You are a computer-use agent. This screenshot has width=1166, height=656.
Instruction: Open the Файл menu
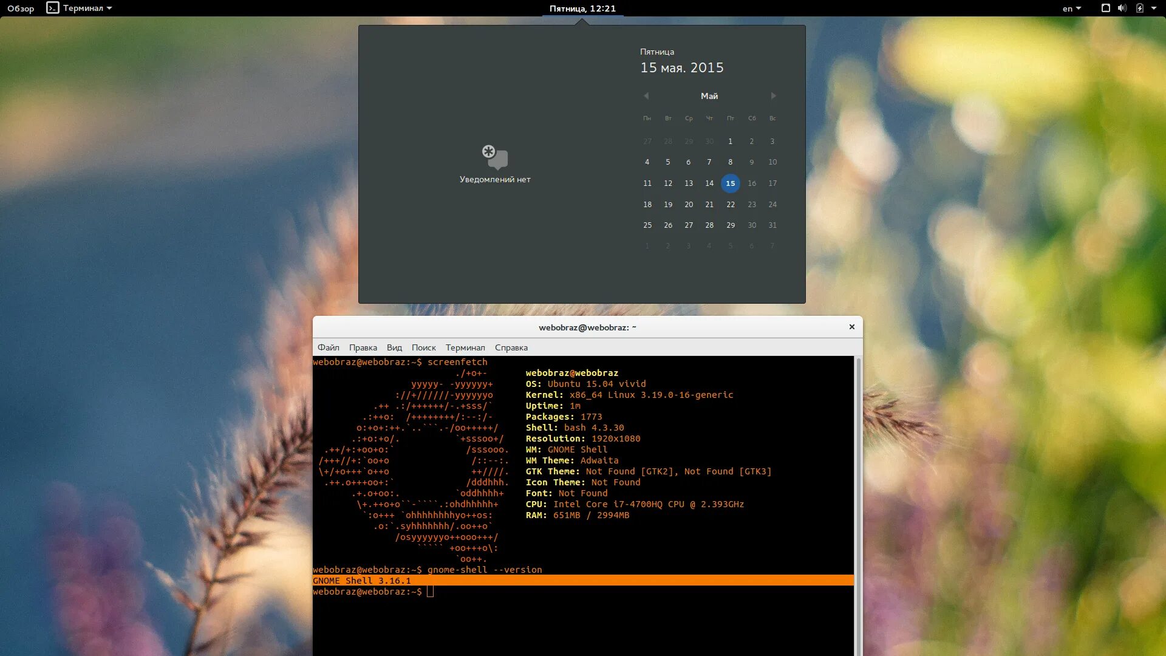328,347
